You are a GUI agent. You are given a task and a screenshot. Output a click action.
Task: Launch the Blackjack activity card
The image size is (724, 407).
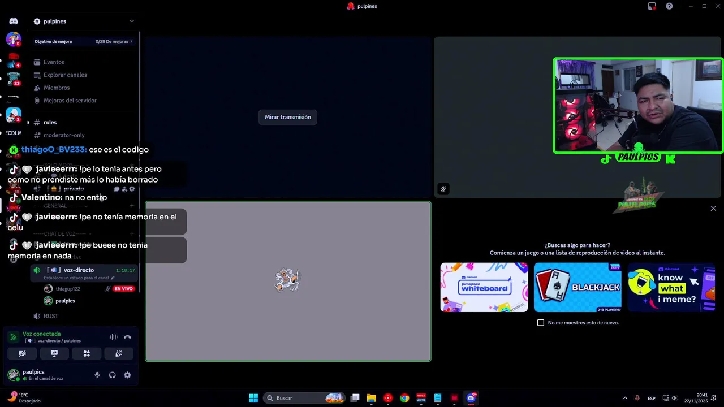coord(578,287)
